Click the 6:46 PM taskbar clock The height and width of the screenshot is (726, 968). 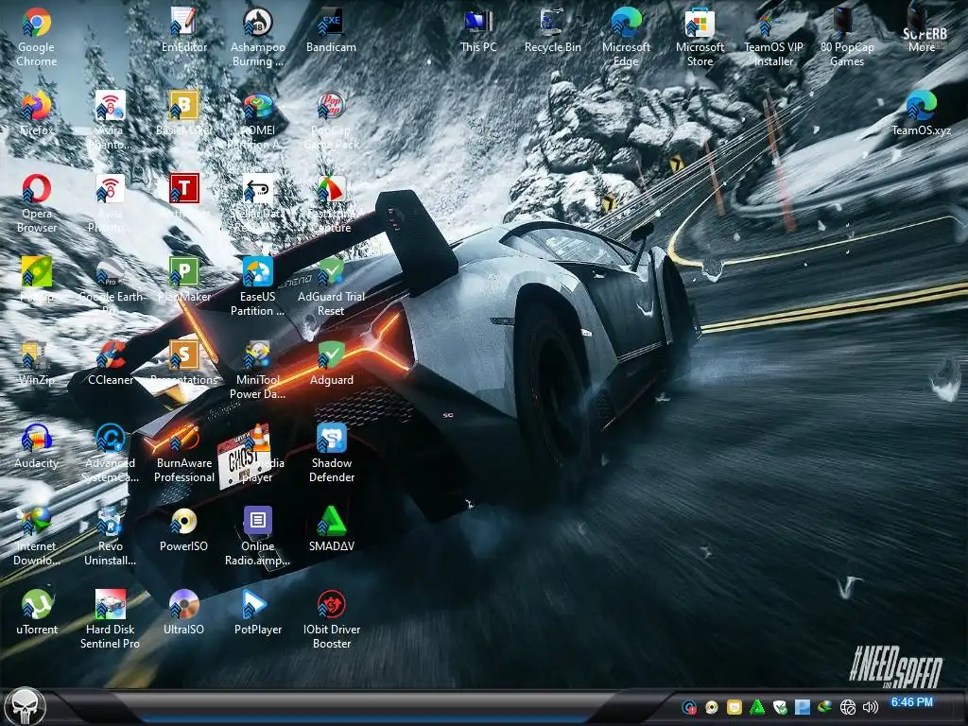(912, 702)
